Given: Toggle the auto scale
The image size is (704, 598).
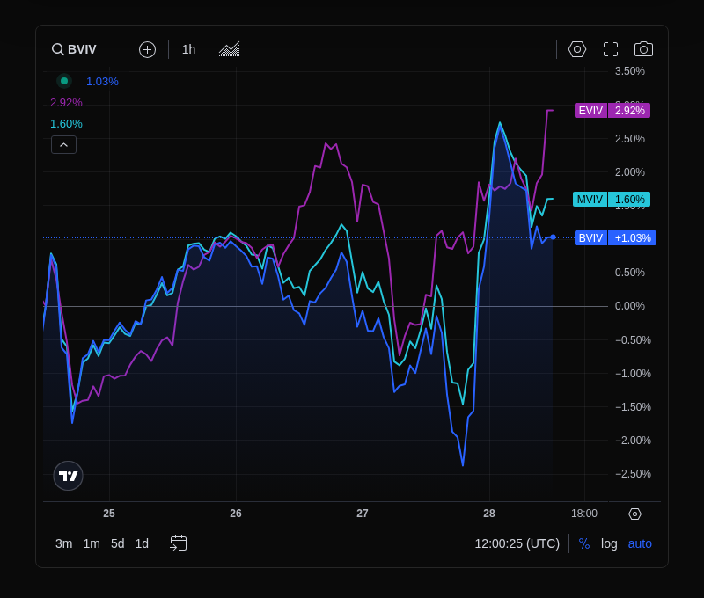Looking at the screenshot, I should 640,543.
